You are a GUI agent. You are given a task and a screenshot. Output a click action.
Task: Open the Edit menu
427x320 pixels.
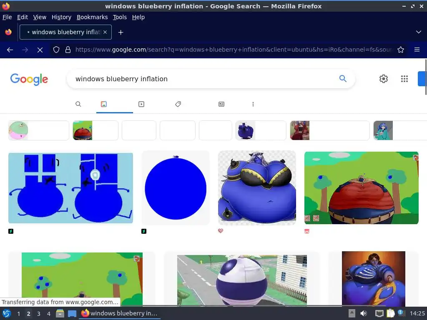click(x=23, y=17)
